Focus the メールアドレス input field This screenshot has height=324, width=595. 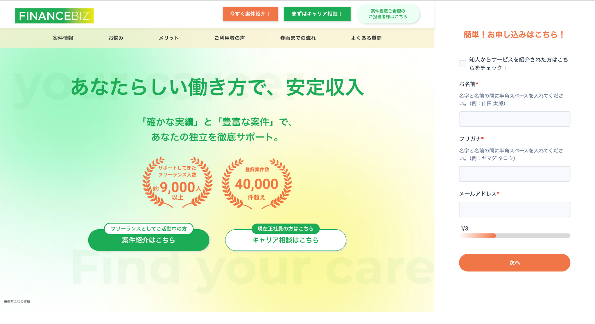pos(514,209)
